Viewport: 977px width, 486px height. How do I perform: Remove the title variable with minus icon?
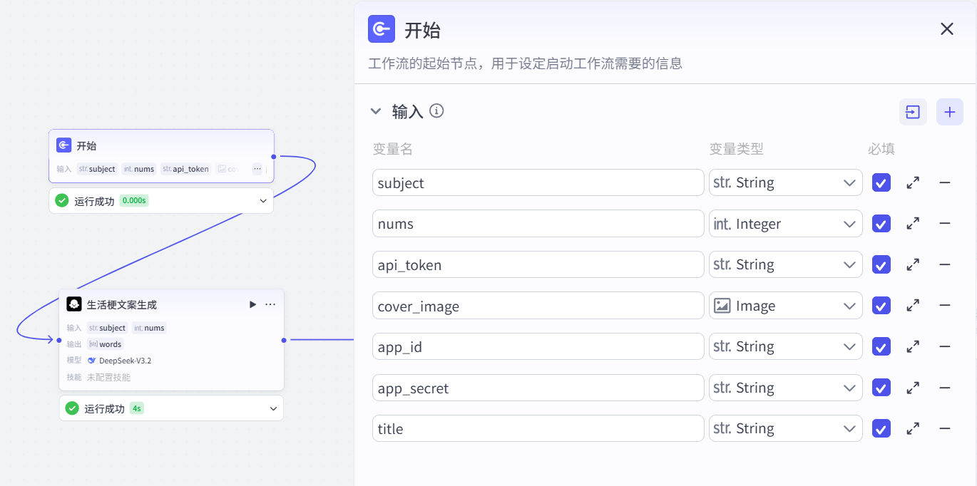tap(945, 428)
